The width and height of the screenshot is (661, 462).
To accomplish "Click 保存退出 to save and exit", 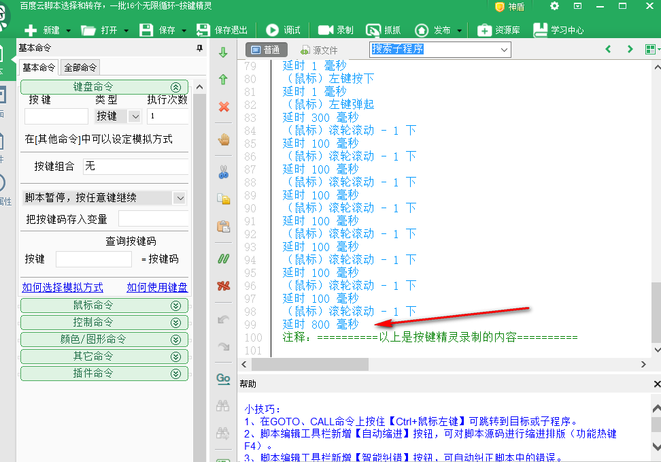I will tap(222, 30).
